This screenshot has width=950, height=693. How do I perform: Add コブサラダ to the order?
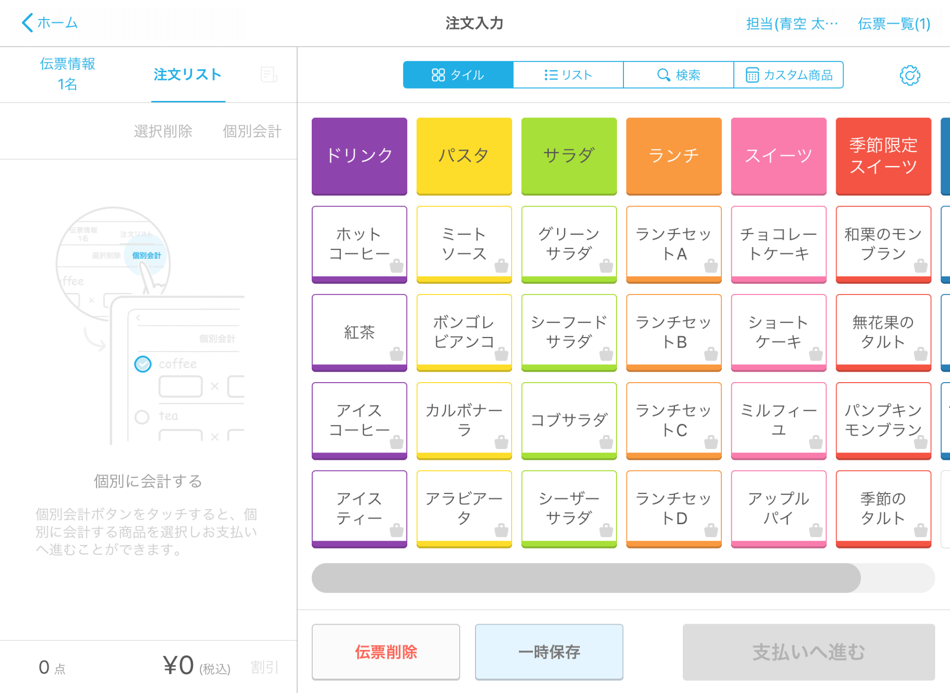(569, 420)
